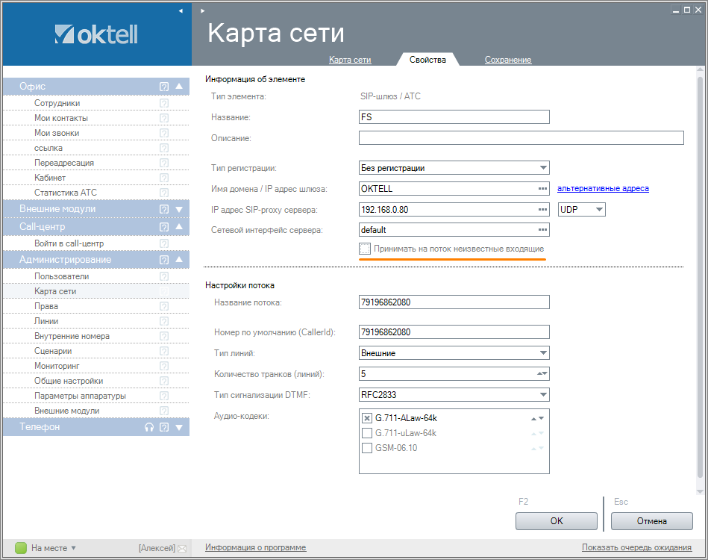The width and height of the screenshot is (708, 560).
Task: Click envelope icon next to Алексей
Action: pos(181,548)
